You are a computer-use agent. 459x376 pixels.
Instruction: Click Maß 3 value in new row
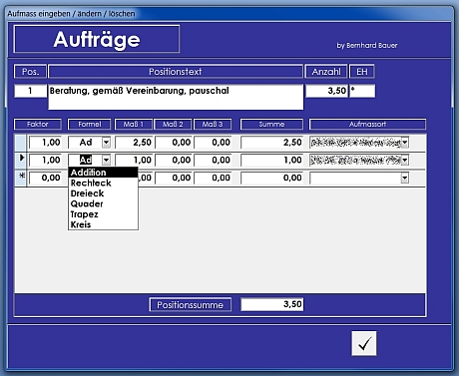point(213,178)
